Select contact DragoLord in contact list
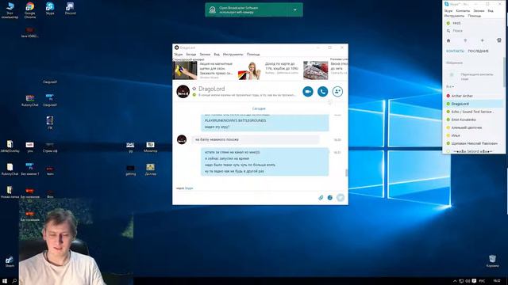 (x=474, y=104)
